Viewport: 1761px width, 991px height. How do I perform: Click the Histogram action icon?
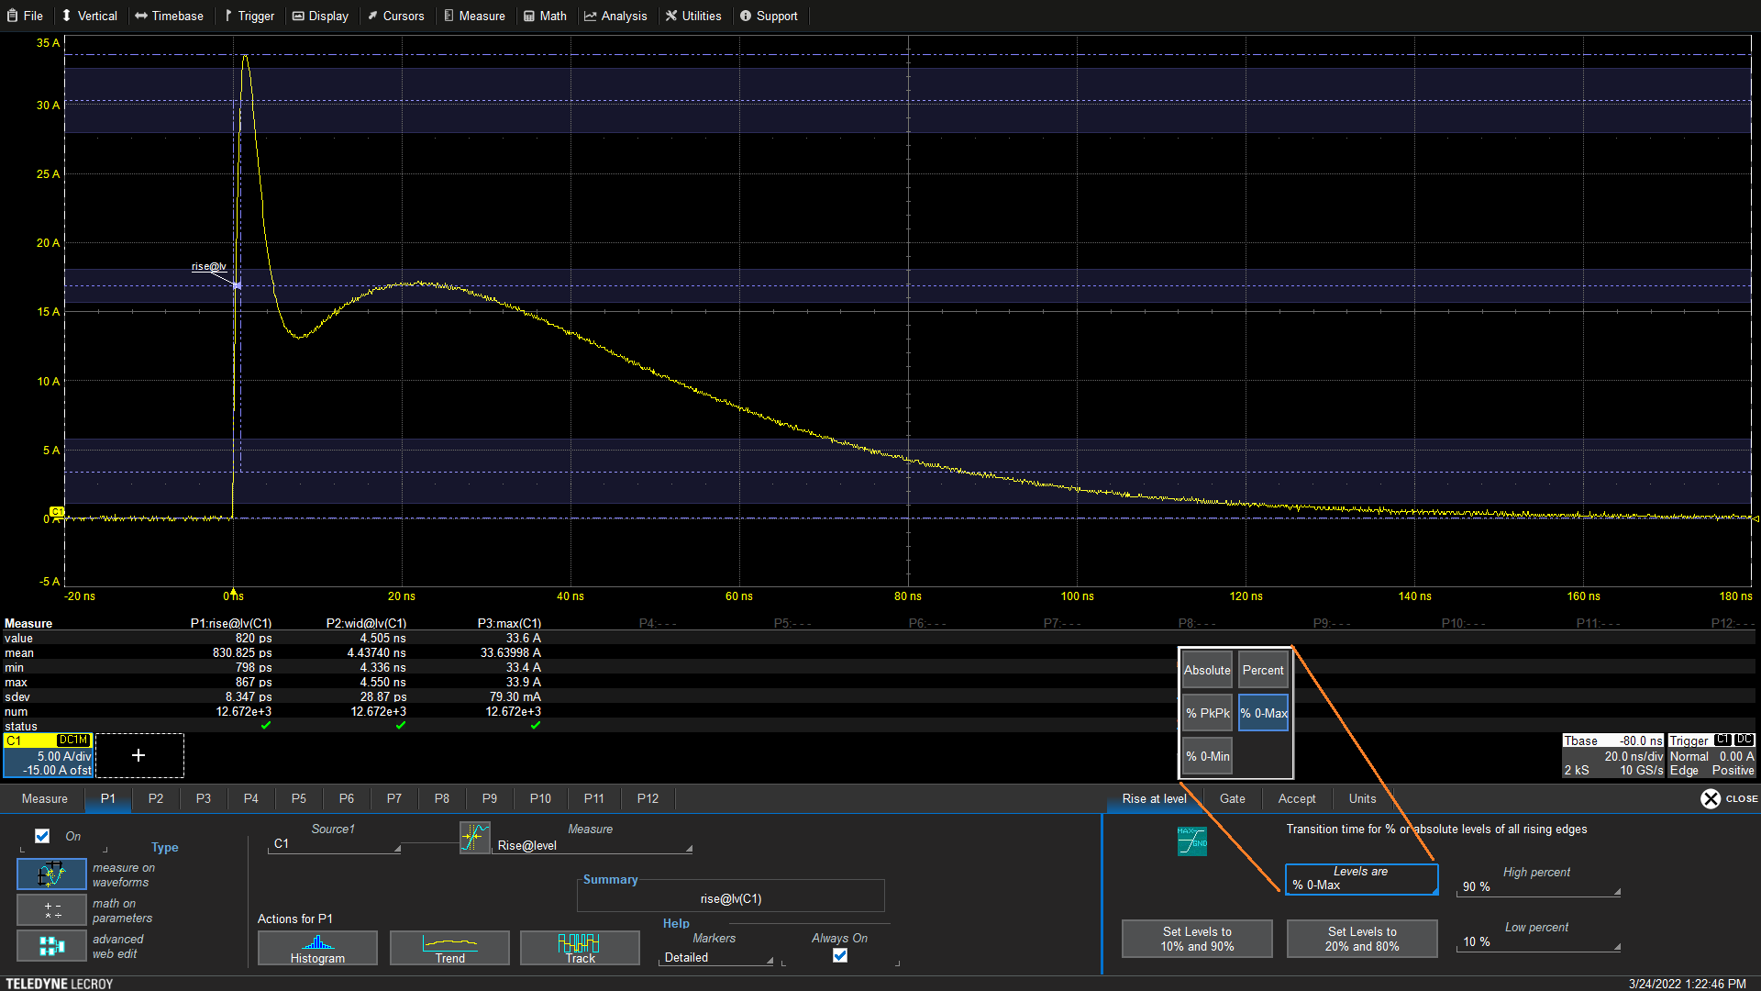pos(317,947)
